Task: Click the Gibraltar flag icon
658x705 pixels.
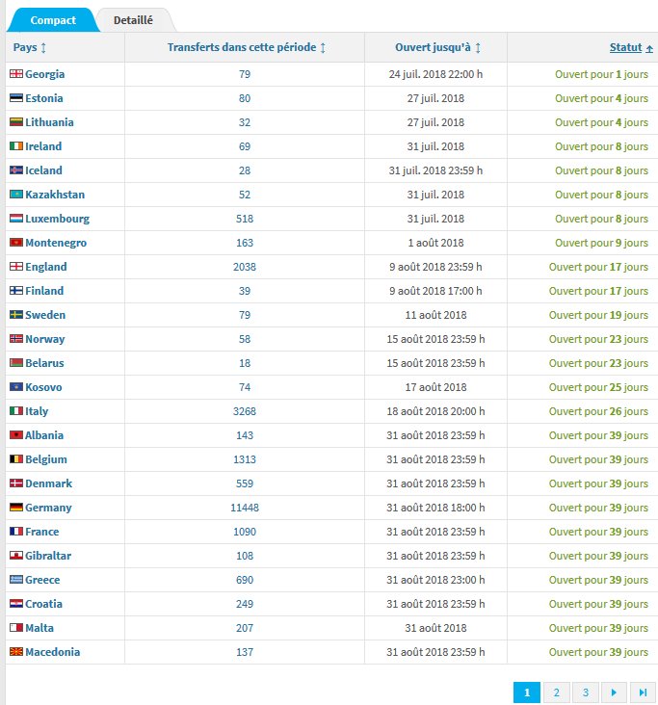Action: [16, 556]
